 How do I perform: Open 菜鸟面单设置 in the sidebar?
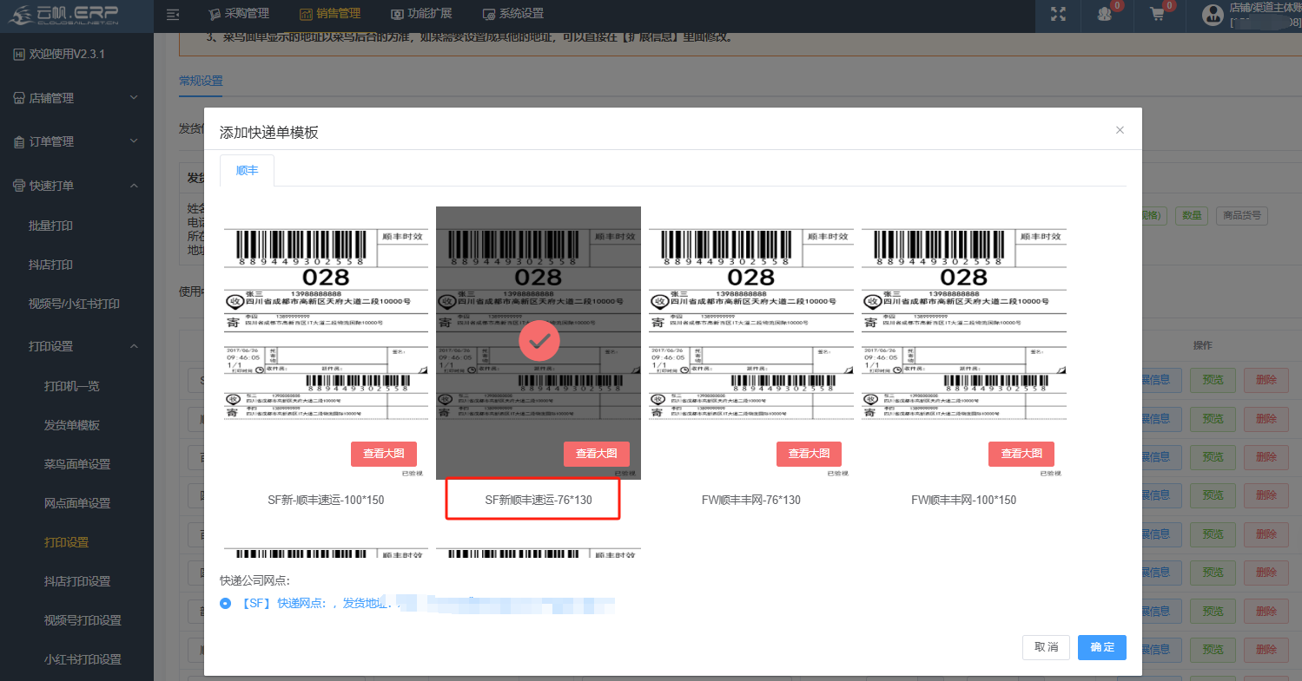(x=77, y=464)
